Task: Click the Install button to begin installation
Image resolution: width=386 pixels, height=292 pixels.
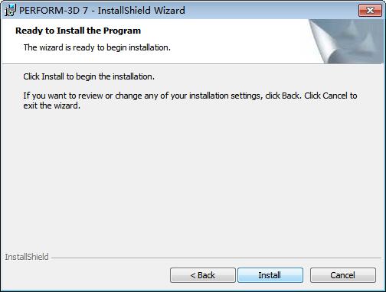Action: tap(270, 275)
